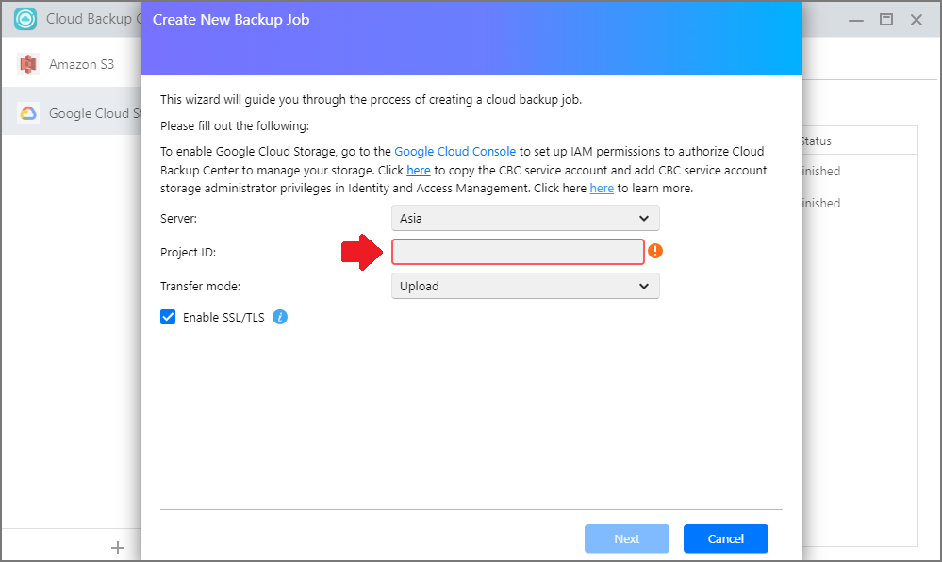The image size is (942, 562).
Task: Open the Google Cloud Console link
Action: tap(454, 152)
